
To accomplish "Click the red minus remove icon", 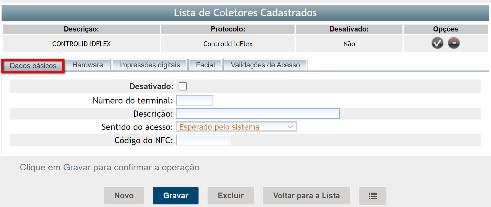I will [454, 43].
